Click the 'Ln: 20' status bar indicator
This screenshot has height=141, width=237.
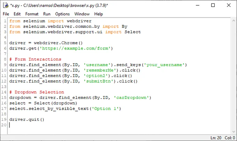tap(216, 138)
